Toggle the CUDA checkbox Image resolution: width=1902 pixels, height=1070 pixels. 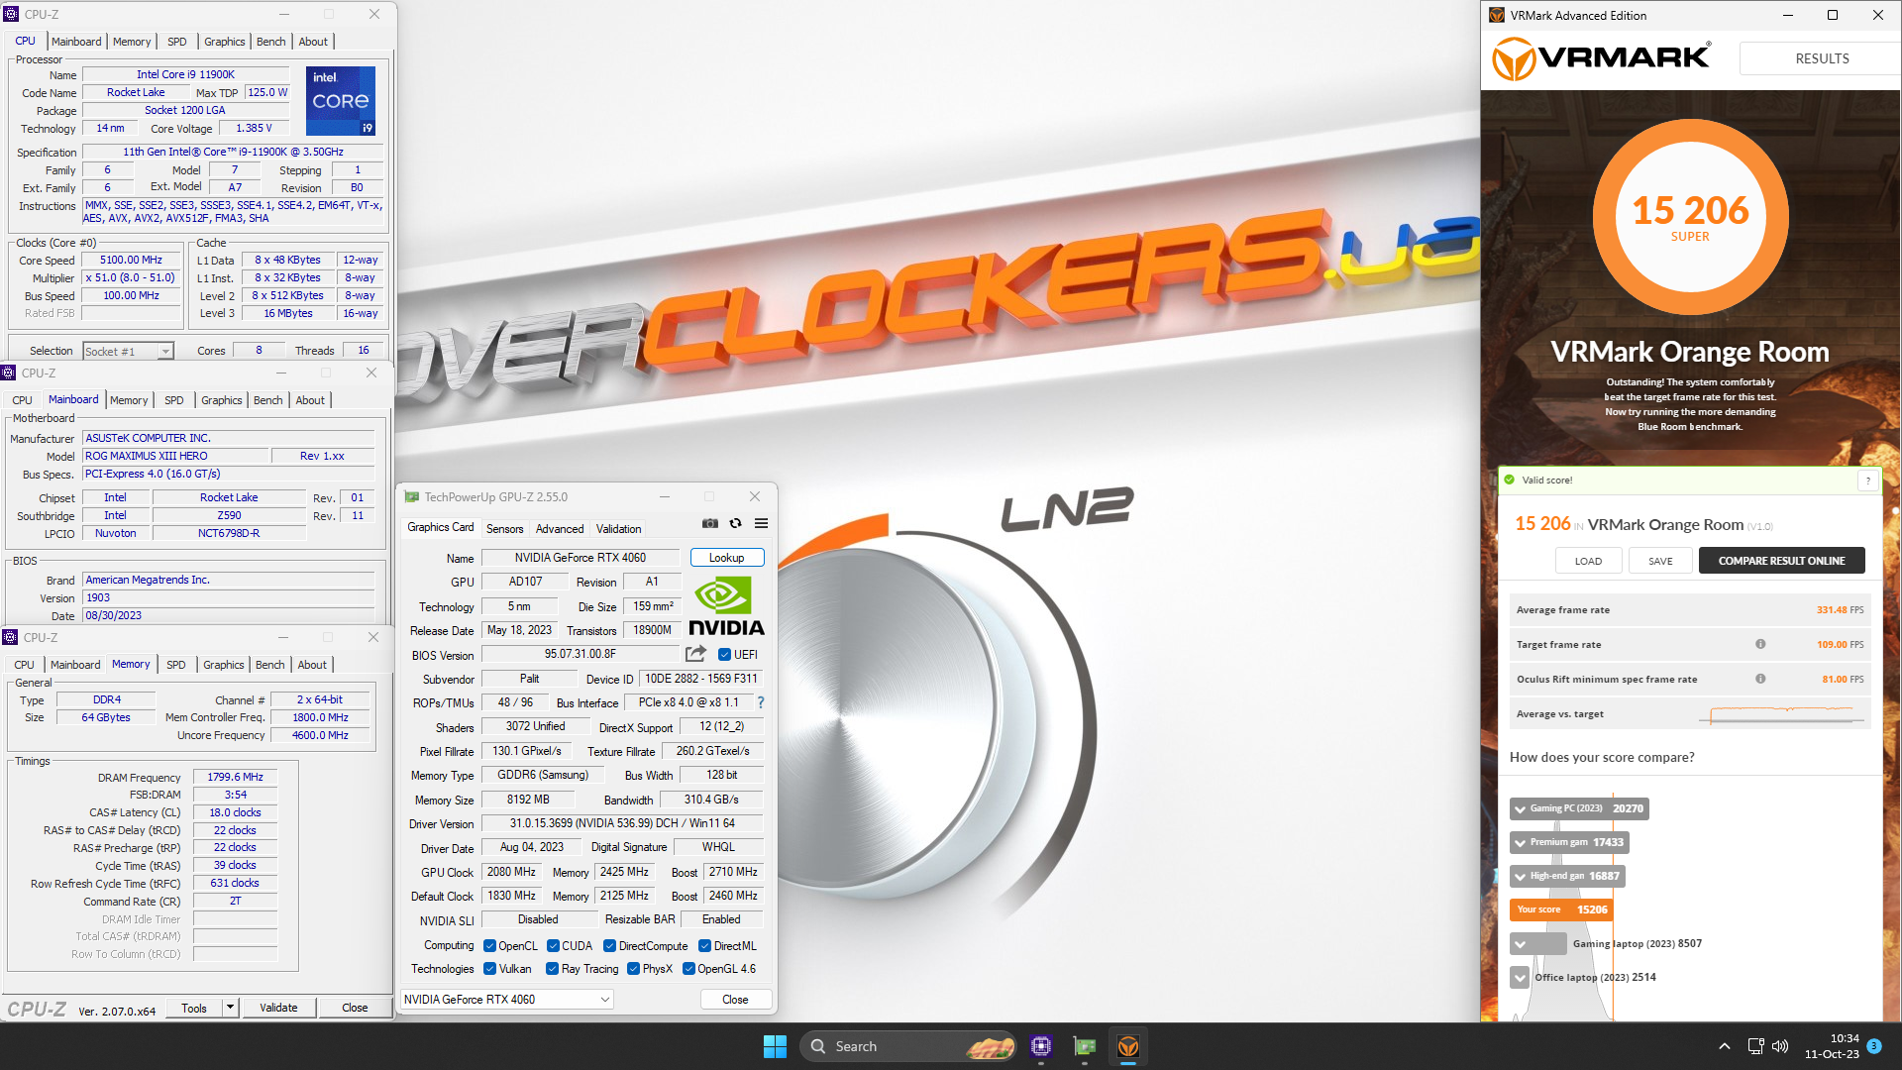pos(553,946)
